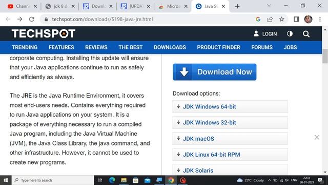
Task: Click the red recorder taskbar icon
Action: [x=182, y=180]
